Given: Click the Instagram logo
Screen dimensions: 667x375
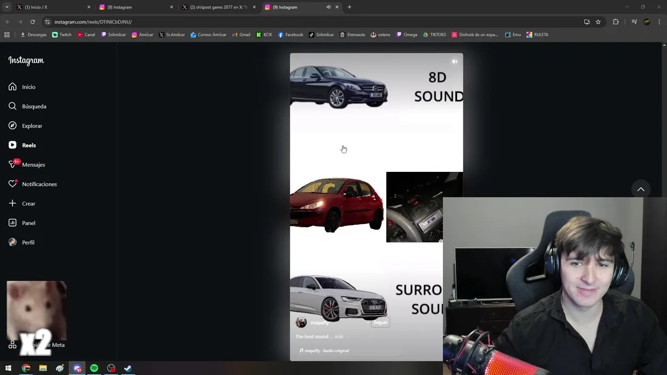Looking at the screenshot, I should 26,60.
